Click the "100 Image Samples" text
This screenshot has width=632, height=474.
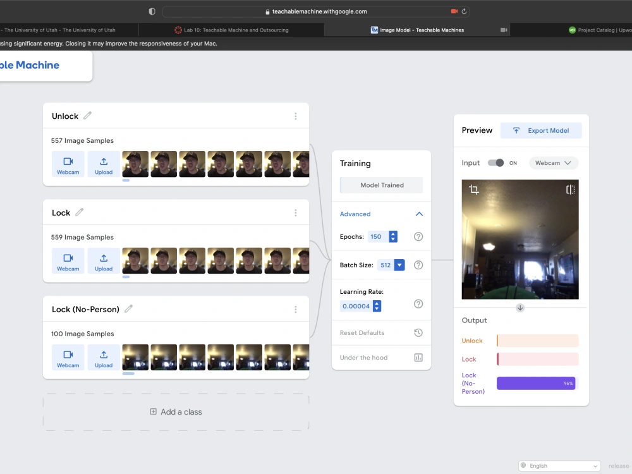coord(82,334)
